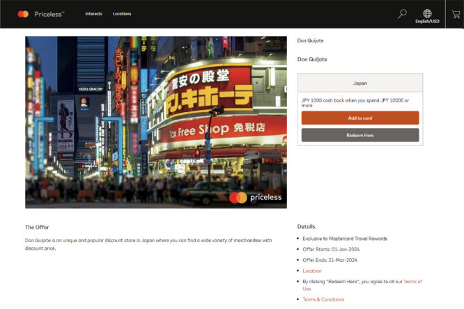Click The Offer heading
The width and height of the screenshot is (464, 309).
(37, 227)
